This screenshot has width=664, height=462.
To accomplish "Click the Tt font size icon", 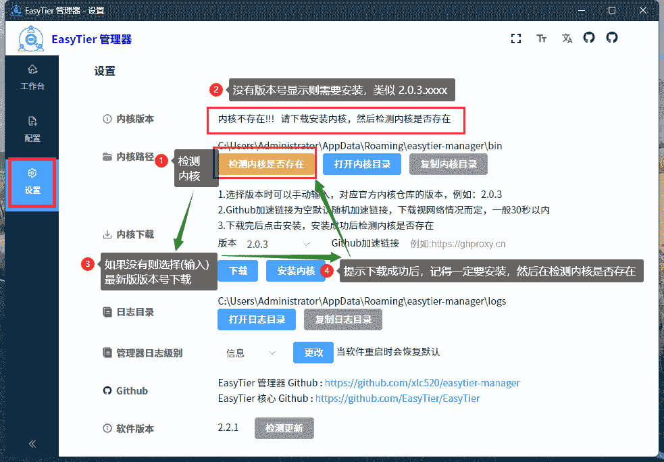I will coord(541,38).
